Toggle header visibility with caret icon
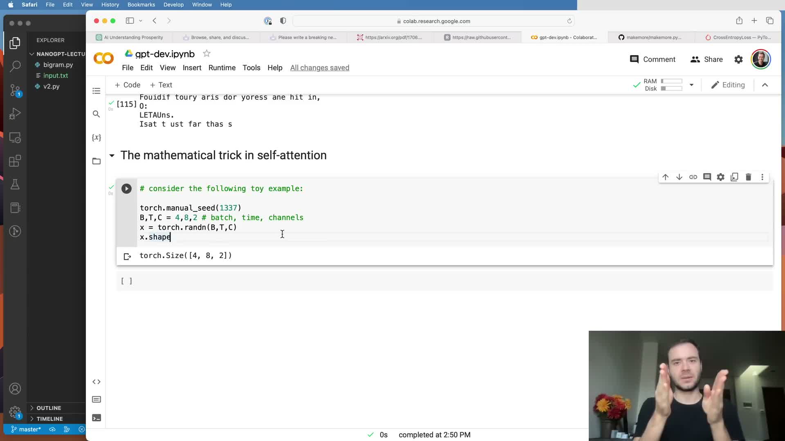Screen dimensions: 785x441 click(765, 85)
